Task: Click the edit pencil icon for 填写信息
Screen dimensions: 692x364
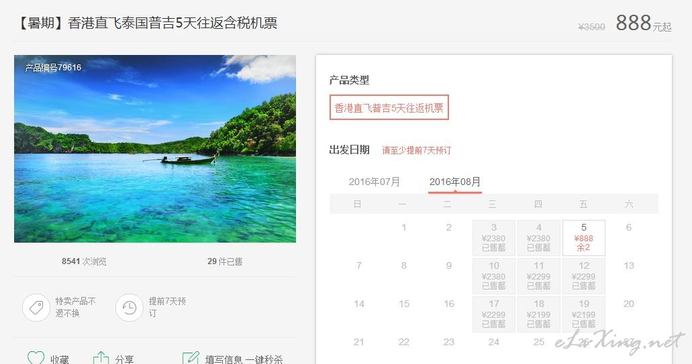Action: coord(191,358)
